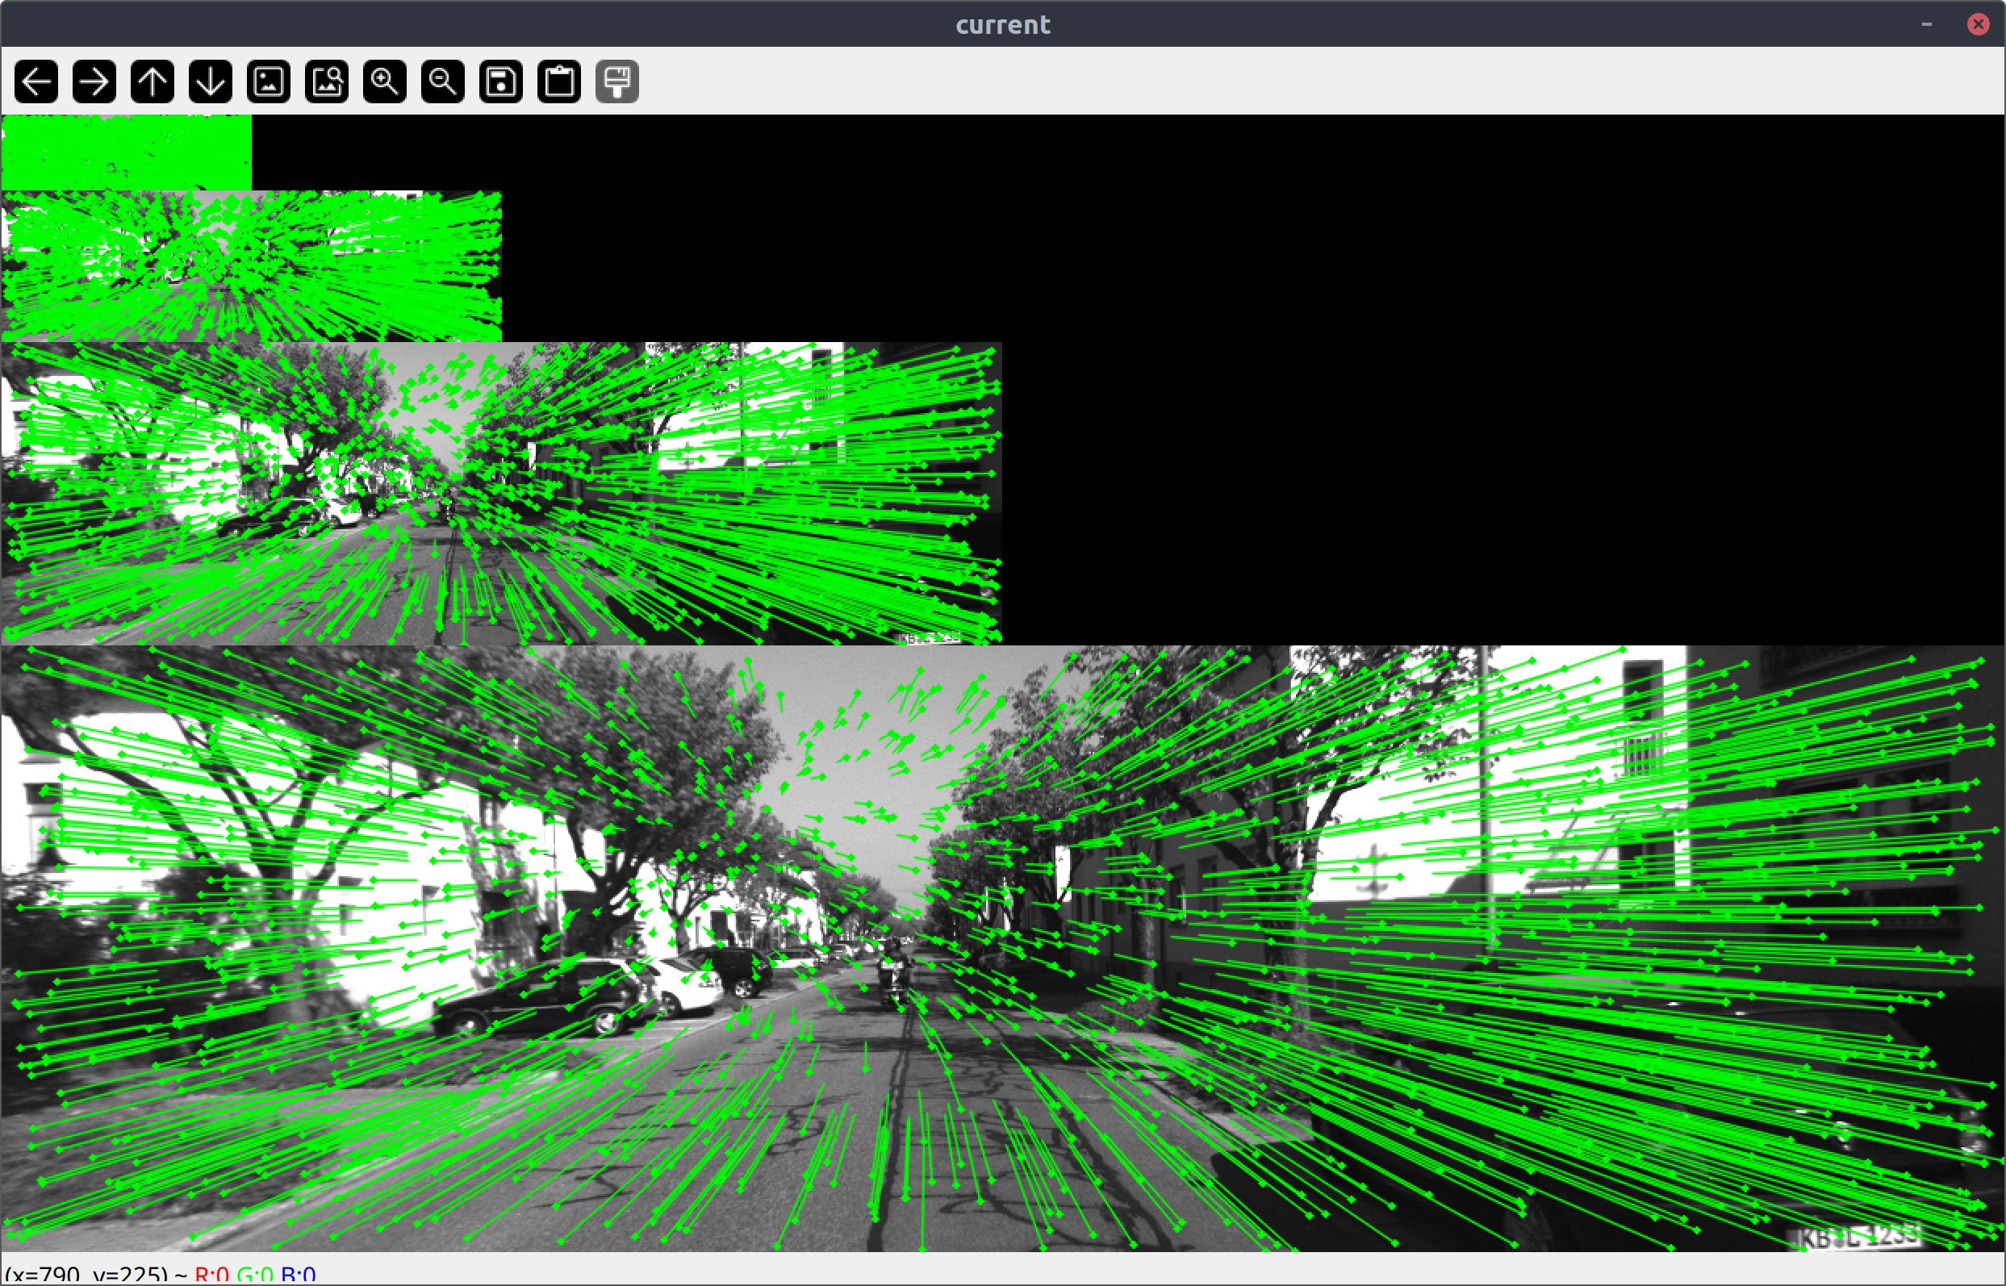Minimize the 'current' window
2006x1286 pixels.
click(1926, 24)
